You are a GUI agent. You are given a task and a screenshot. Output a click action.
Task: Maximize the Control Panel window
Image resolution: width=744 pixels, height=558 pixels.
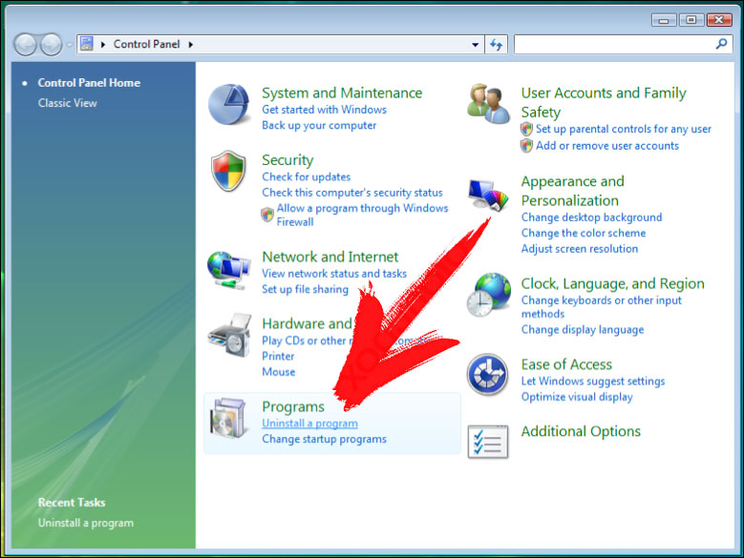tap(691, 20)
